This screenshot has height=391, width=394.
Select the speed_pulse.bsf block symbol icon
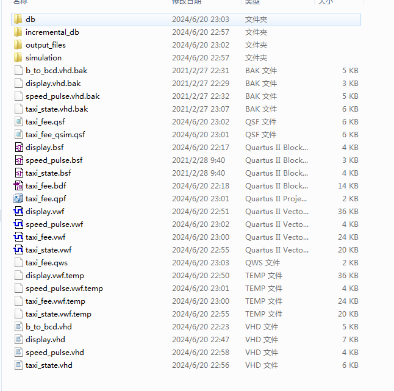tap(19, 160)
